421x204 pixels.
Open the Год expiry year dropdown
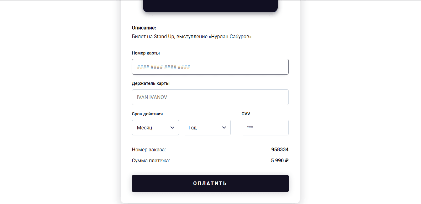point(207,128)
